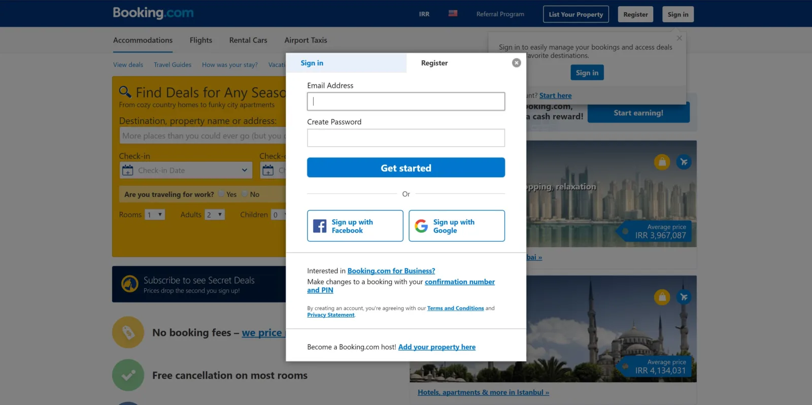Open the Rooms count dropdown

pos(155,215)
